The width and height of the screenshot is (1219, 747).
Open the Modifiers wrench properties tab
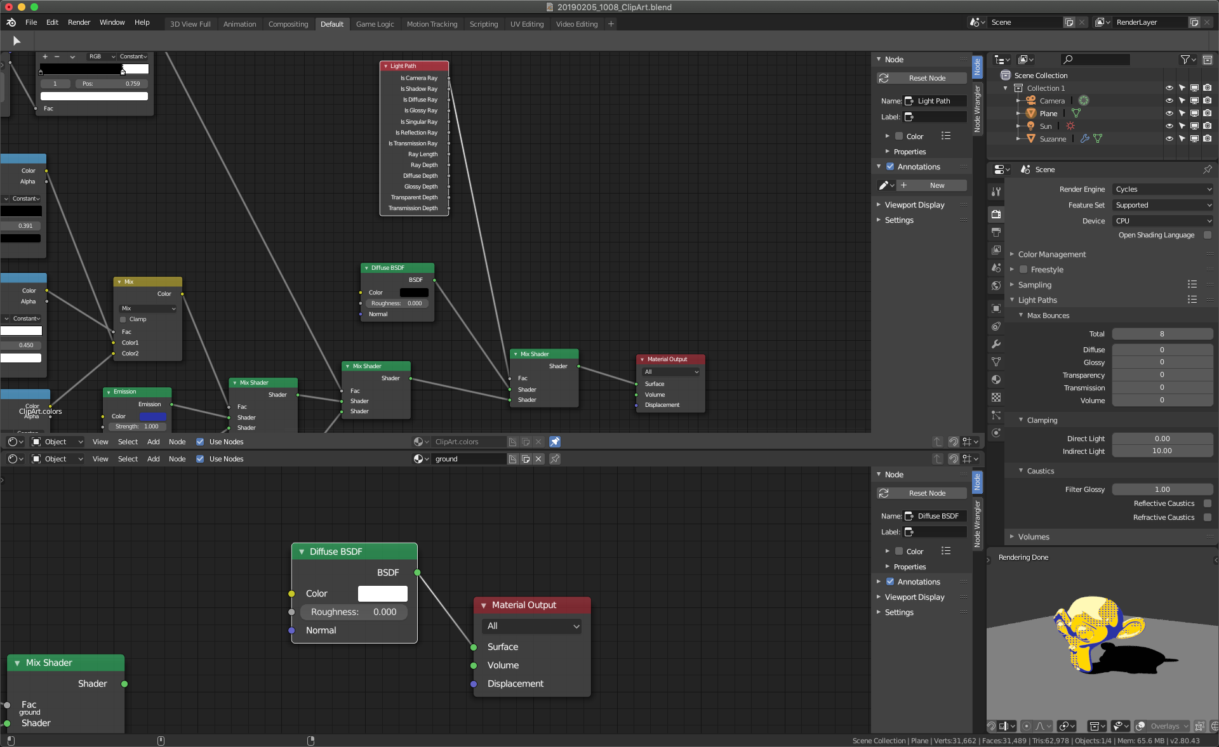[996, 344]
